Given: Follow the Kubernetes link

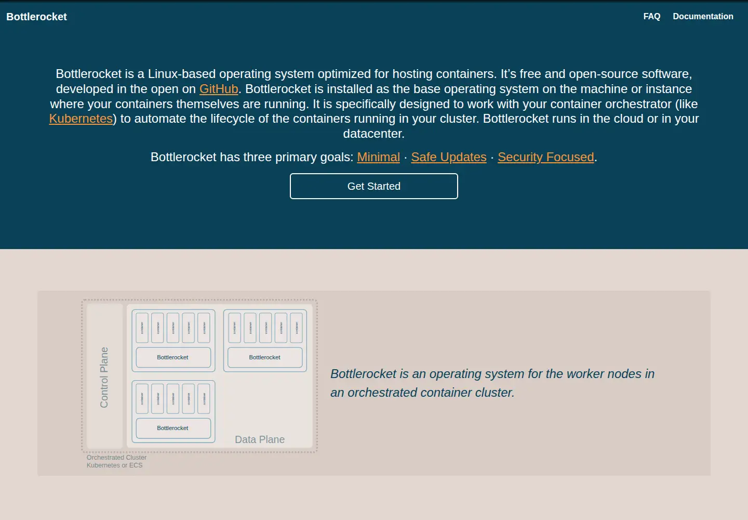Looking at the screenshot, I should click(81, 119).
